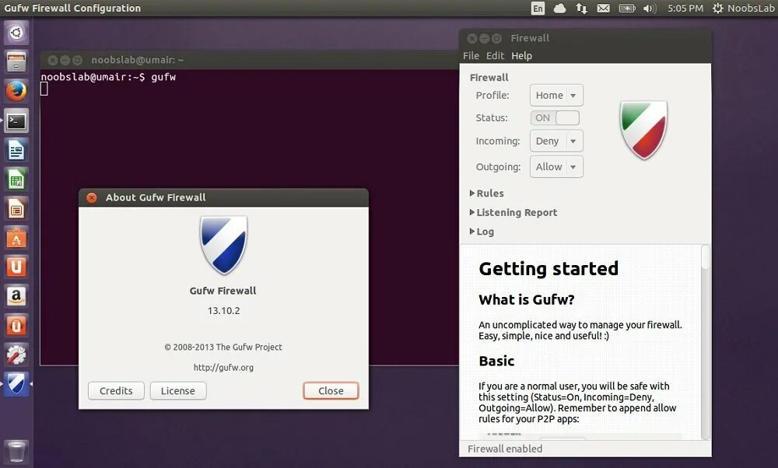
Task: Open the http://gufw.org link
Action: click(x=223, y=368)
